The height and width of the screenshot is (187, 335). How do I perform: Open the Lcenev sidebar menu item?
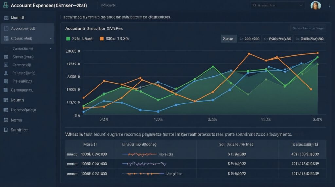23,110
